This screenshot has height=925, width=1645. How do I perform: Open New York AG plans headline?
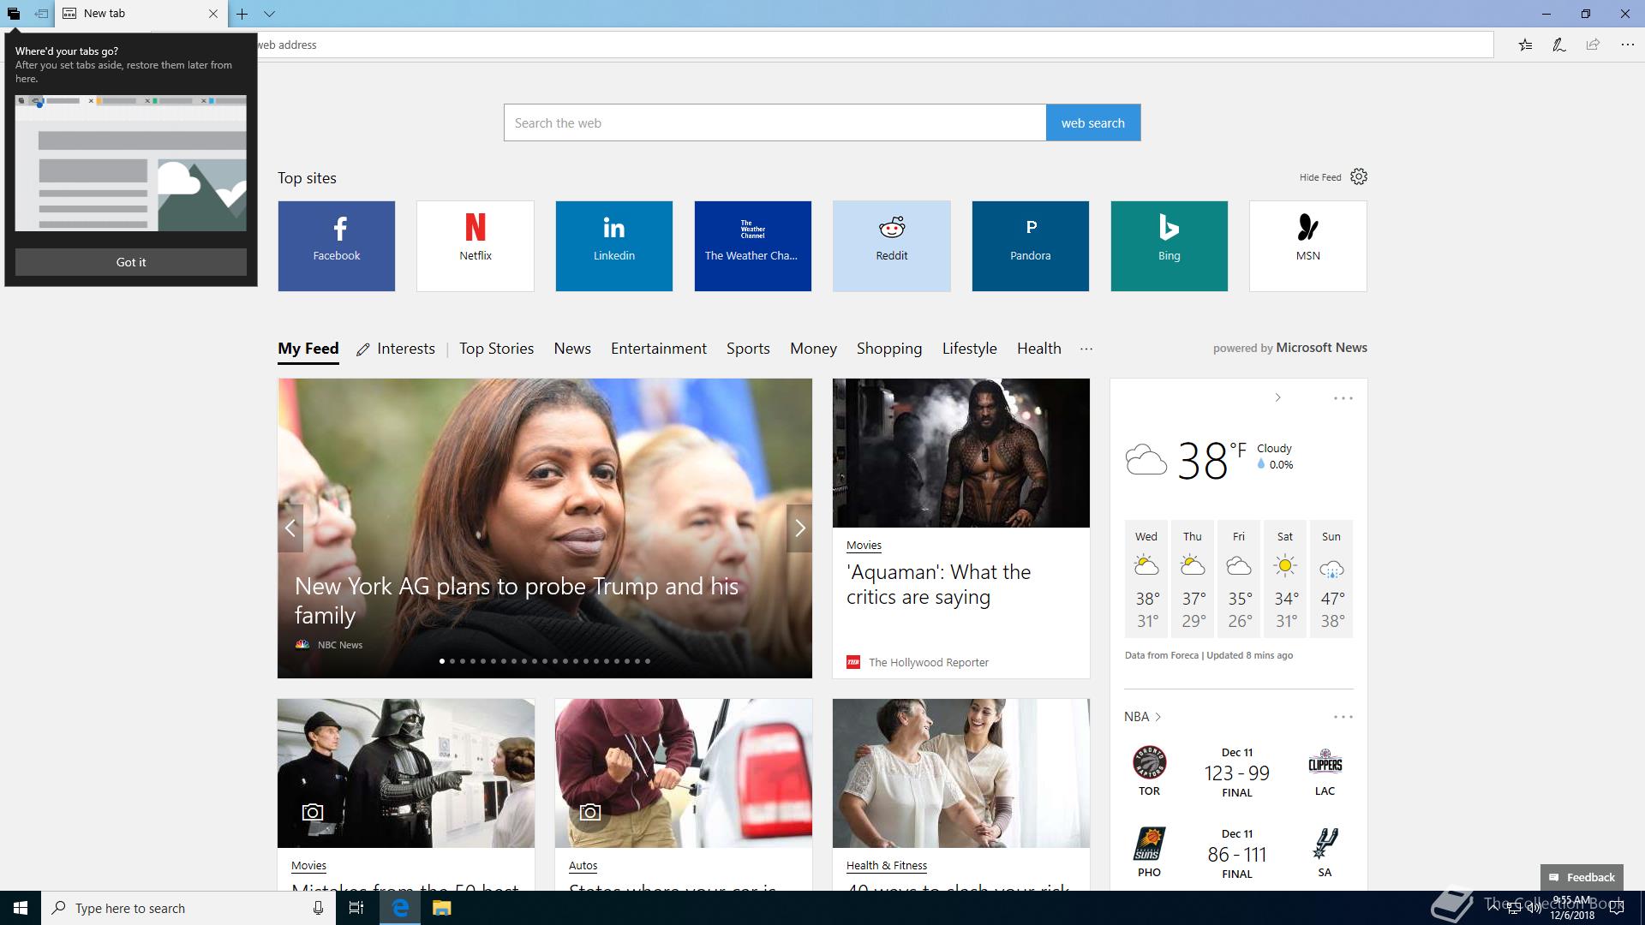[x=517, y=600]
